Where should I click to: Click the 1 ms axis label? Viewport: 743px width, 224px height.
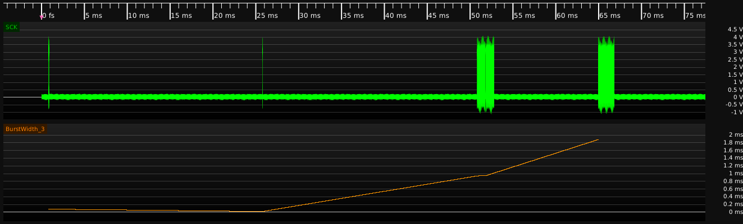(x=735, y=173)
